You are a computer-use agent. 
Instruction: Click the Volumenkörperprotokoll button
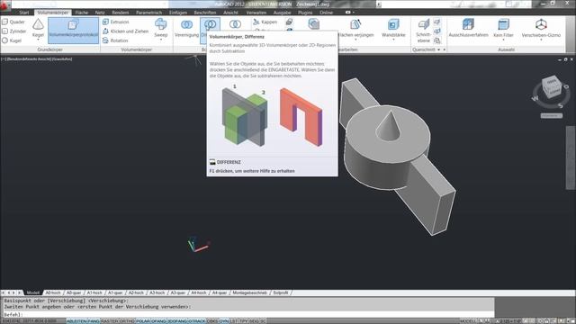coord(73,31)
